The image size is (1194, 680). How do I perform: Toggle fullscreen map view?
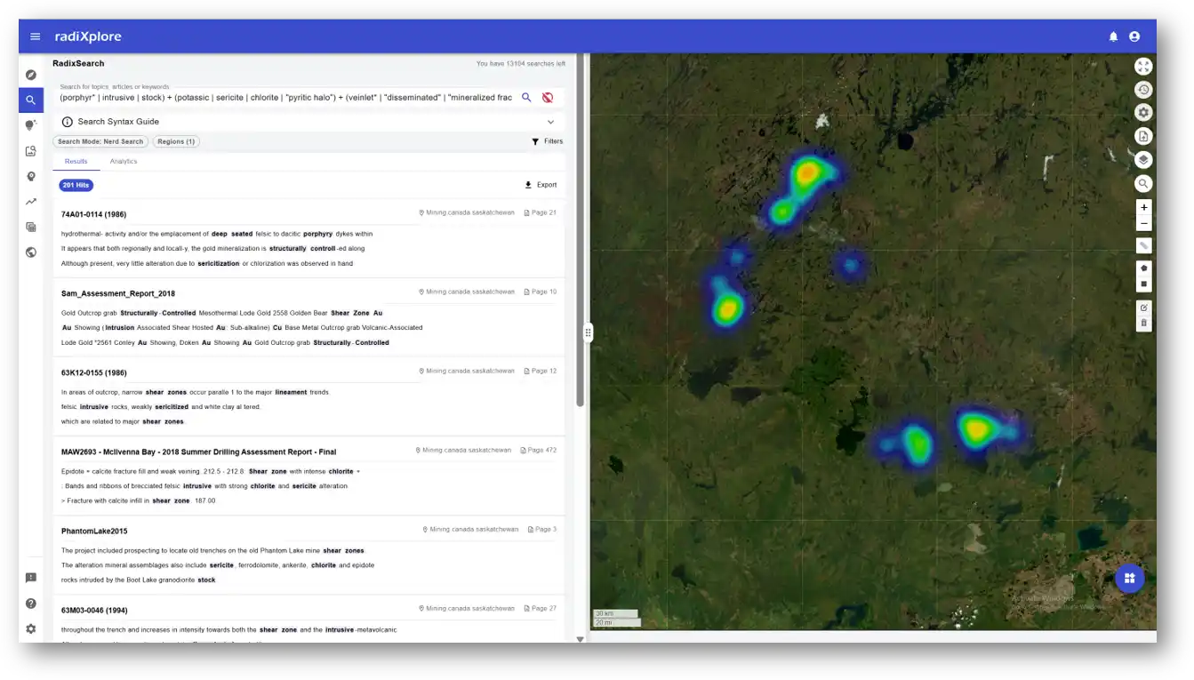point(1143,66)
